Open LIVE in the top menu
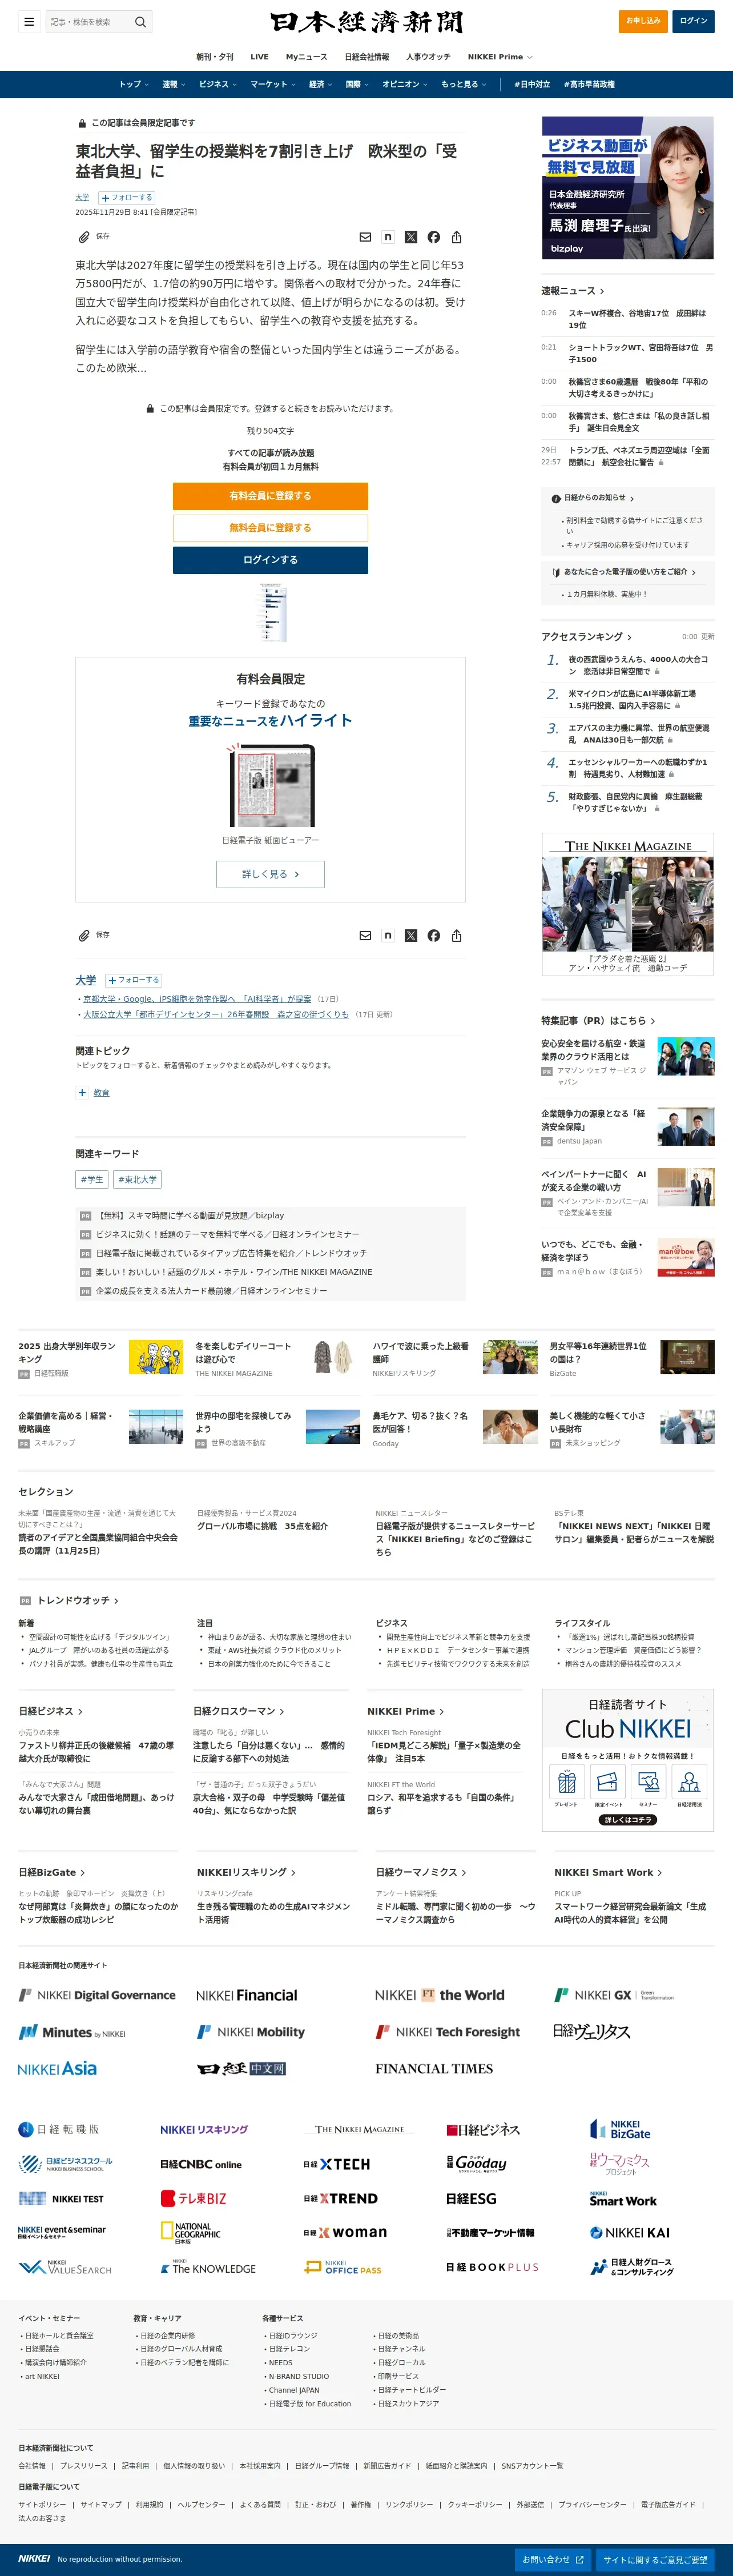Viewport: 733px width, 2576px height. point(259,57)
